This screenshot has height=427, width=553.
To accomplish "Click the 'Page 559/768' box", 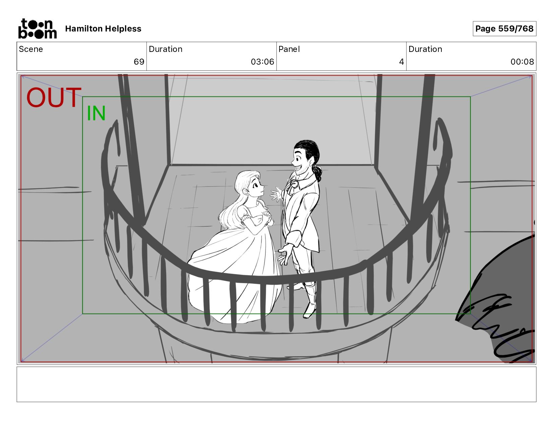I will click(x=504, y=29).
